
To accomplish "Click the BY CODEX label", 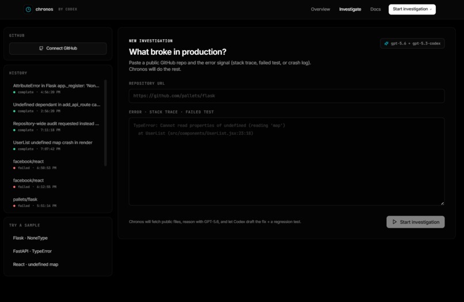I will (x=68, y=9).
